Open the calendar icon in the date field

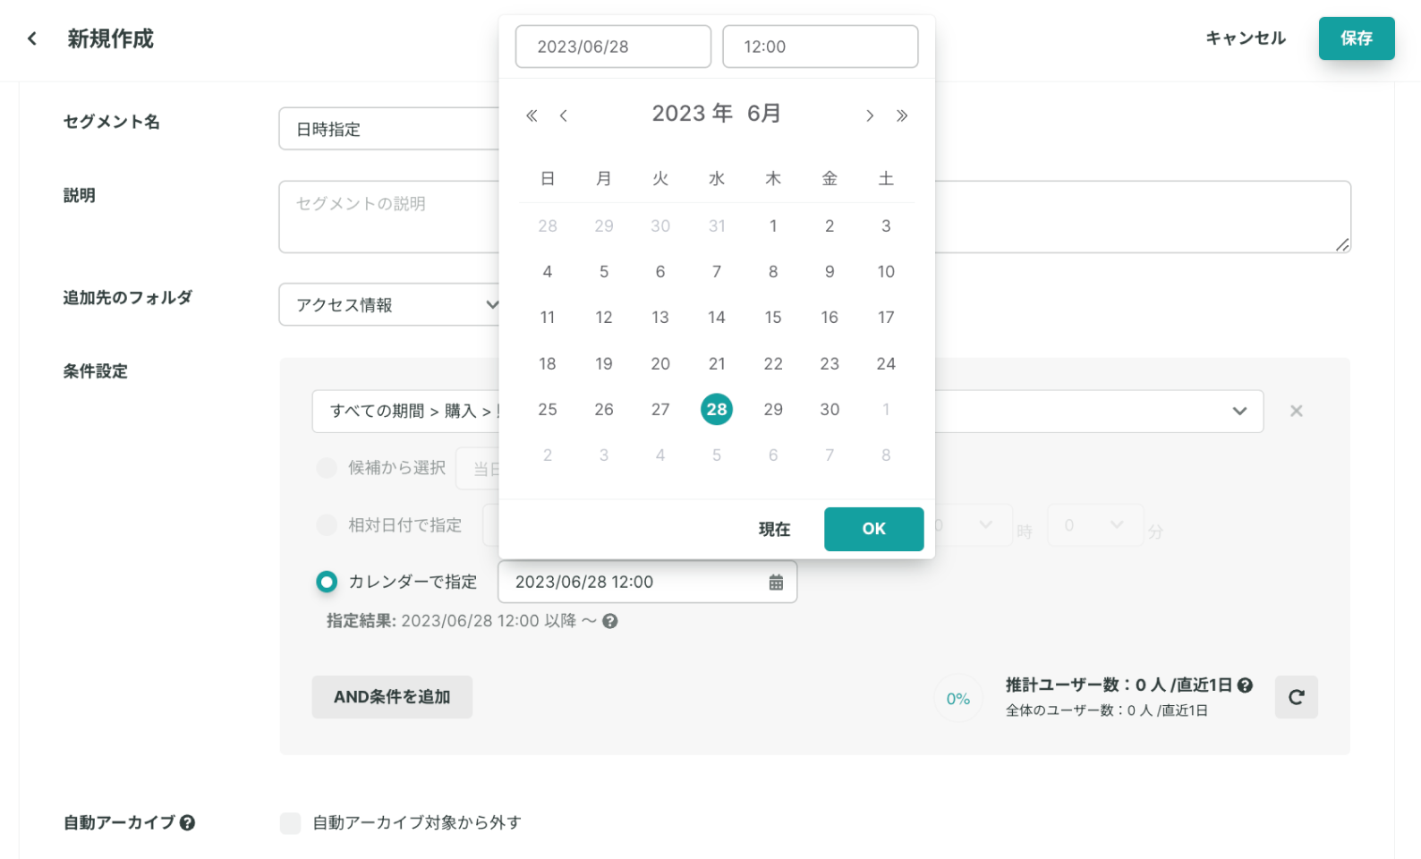tap(776, 583)
